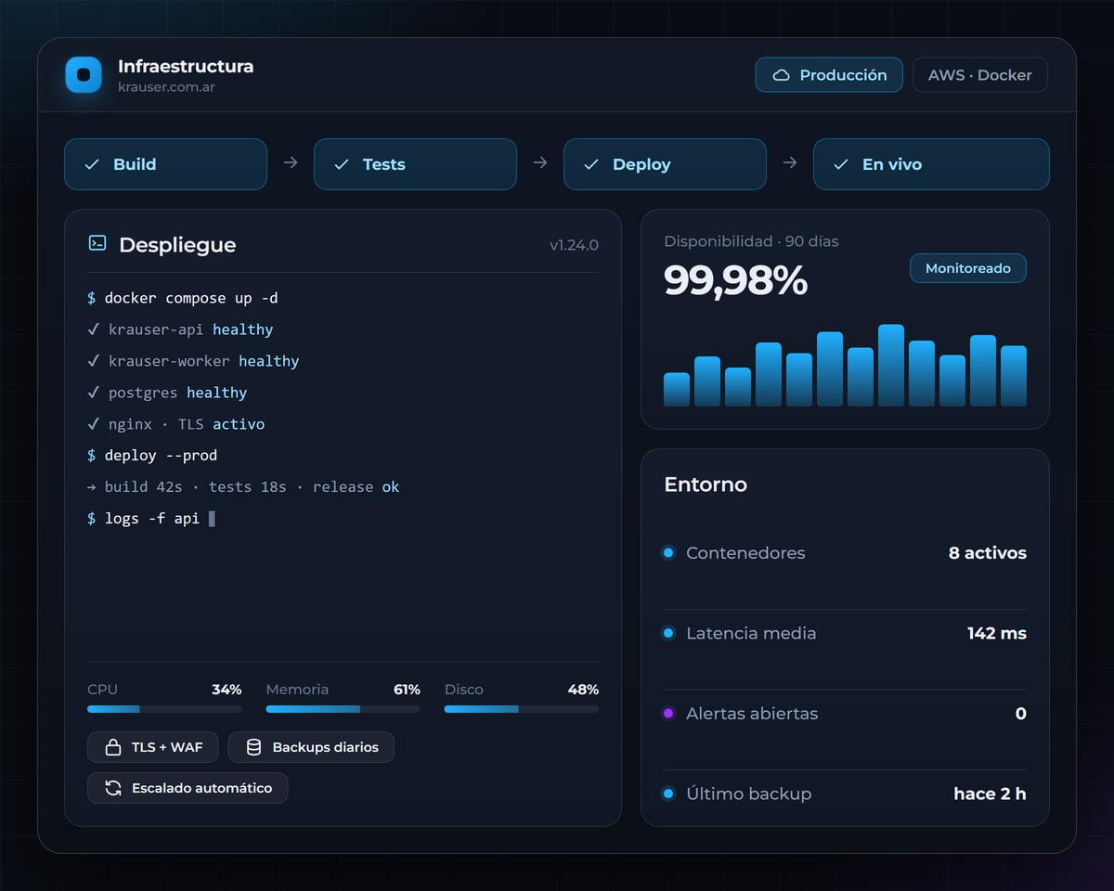Click the '0' open alerts value
This screenshot has width=1114, height=891.
[1021, 714]
